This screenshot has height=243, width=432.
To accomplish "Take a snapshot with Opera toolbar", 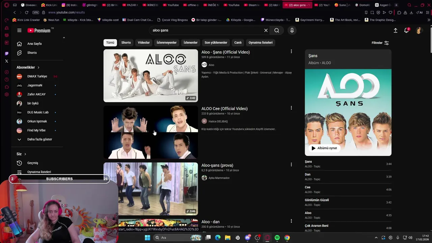I will 372,12.
